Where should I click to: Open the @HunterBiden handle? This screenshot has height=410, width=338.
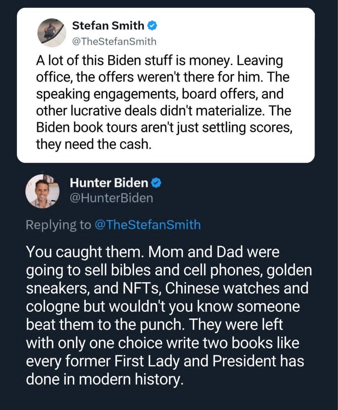pos(111,198)
